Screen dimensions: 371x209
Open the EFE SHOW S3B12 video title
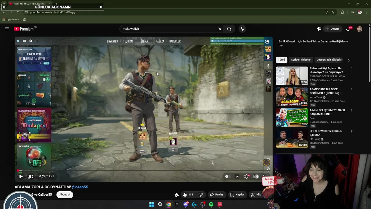point(326,133)
